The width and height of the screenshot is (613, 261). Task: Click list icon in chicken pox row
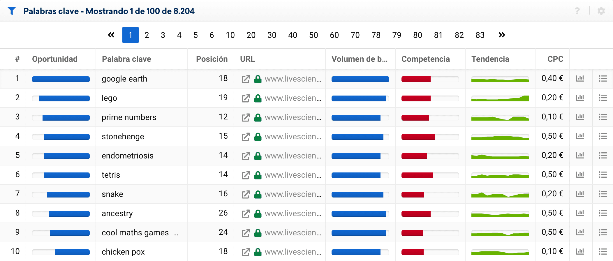[603, 252]
